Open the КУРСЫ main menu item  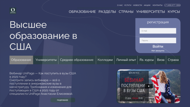coord(174,12)
